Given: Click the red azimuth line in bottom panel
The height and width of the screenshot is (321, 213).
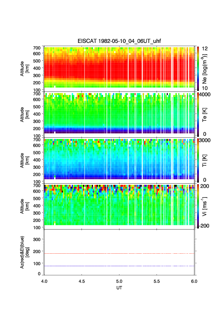Looking at the screenshot, I should coord(119,253).
